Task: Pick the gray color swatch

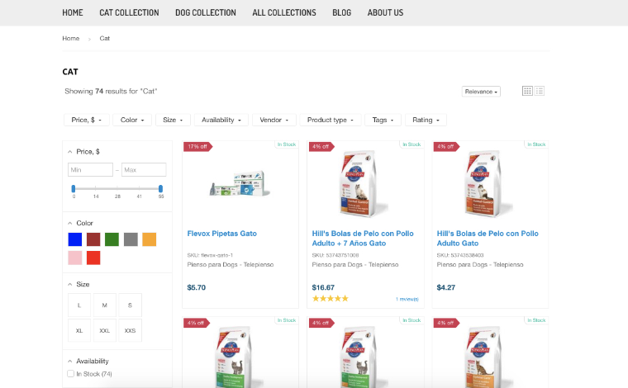Action: point(131,239)
